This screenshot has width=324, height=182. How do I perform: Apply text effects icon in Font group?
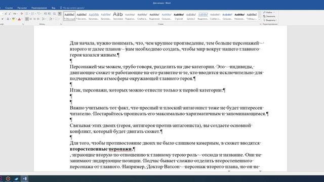8,19
